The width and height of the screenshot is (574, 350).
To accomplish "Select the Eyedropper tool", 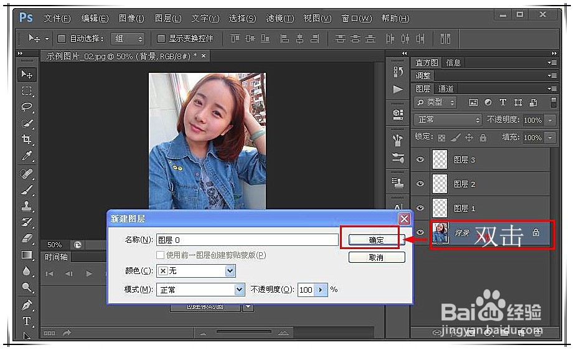I will pos(27,156).
